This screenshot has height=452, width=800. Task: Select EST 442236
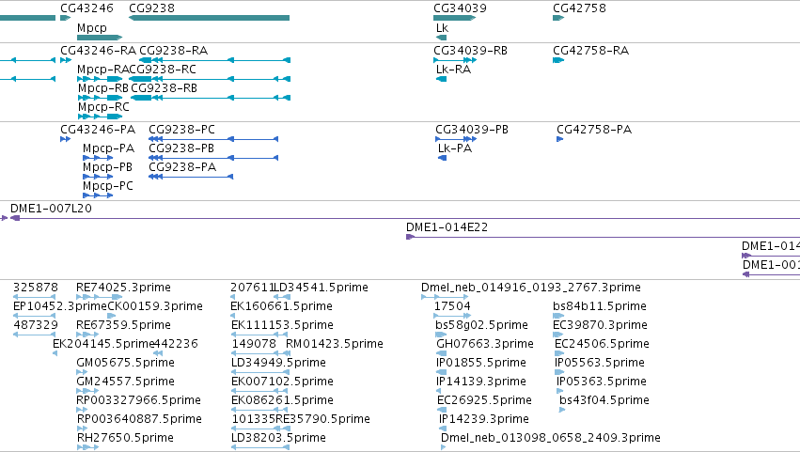point(176,344)
